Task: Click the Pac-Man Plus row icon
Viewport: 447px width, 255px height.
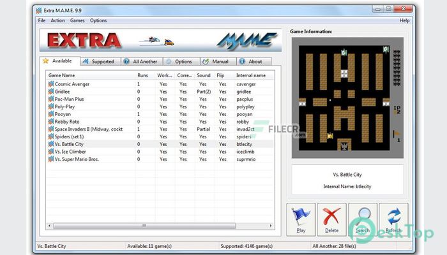Action: [51, 99]
